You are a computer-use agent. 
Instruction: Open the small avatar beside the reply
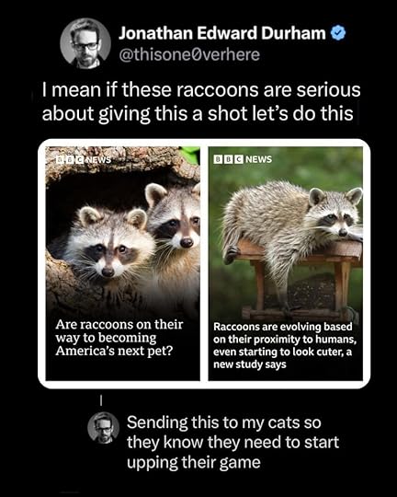click(x=103, y=428)
